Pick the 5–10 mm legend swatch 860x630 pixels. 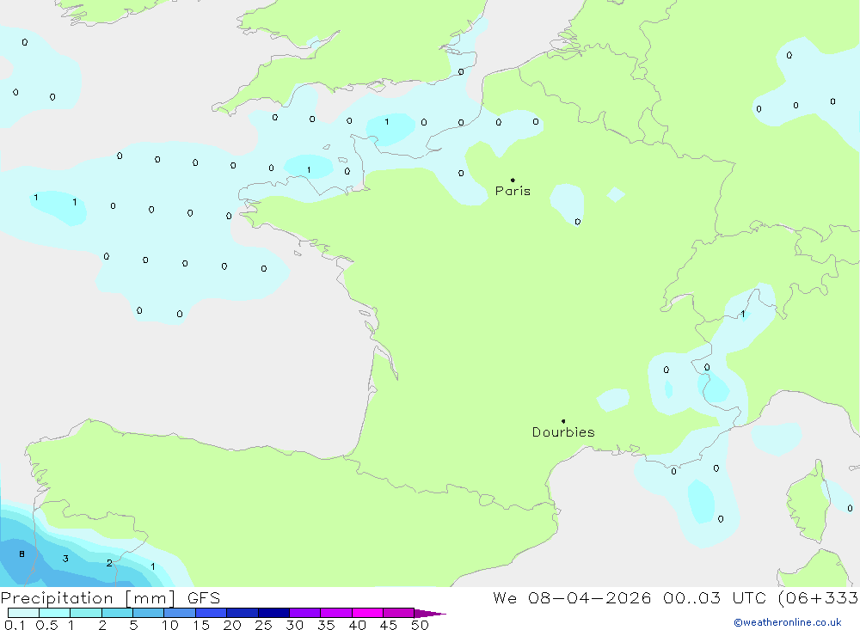pos(148,613)
